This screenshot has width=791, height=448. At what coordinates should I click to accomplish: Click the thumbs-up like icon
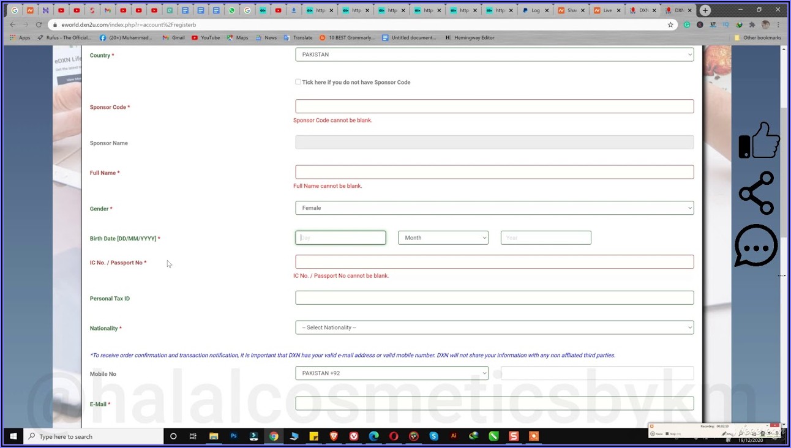point(759,141)
